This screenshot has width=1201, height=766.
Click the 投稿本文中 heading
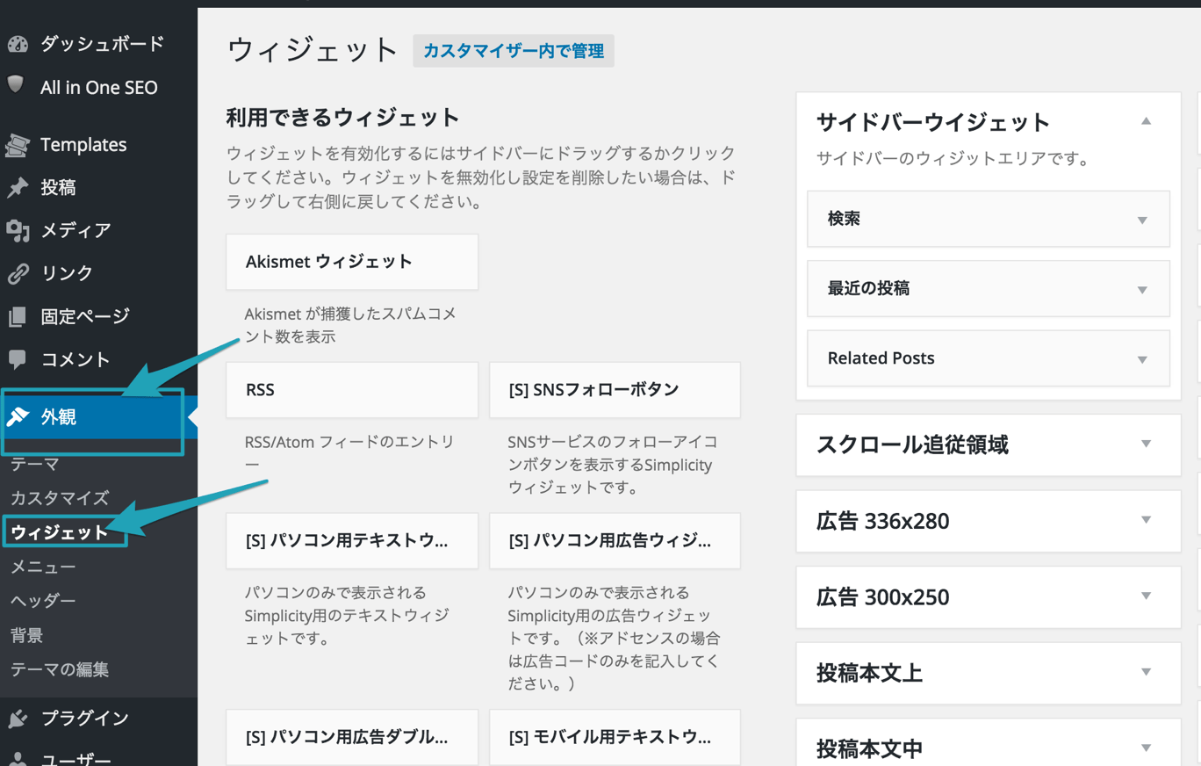coord(869,749)
